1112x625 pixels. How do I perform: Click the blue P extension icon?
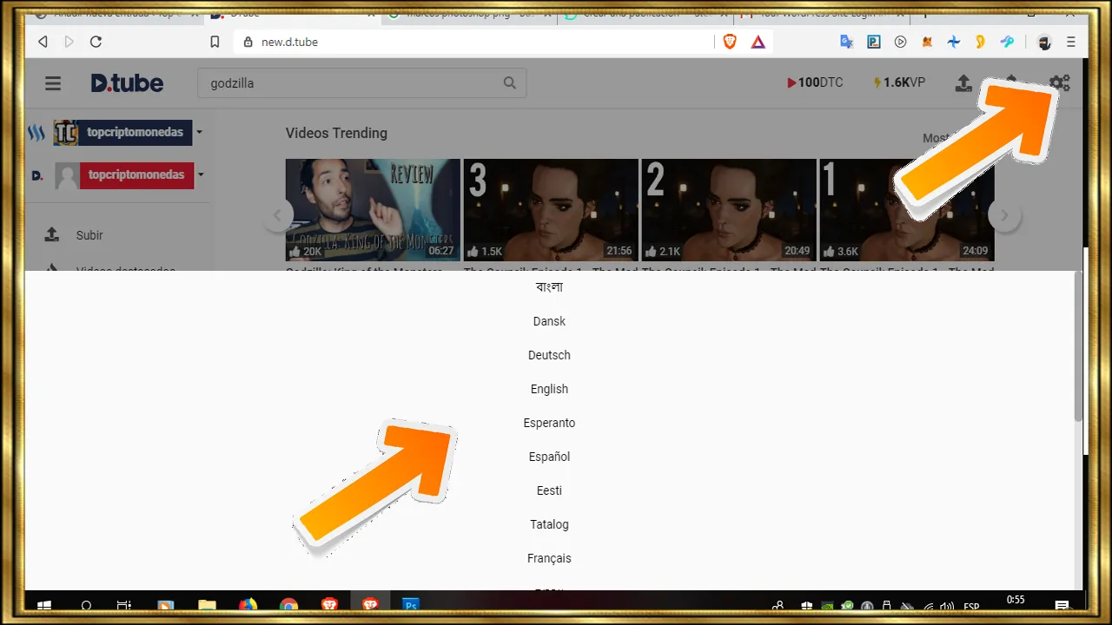coord(874,42)
